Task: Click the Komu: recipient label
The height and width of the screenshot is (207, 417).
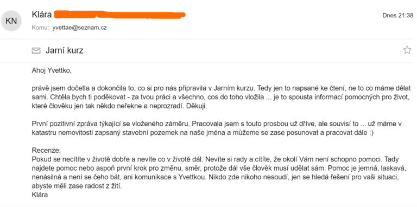Action: (x=40, y=28)
